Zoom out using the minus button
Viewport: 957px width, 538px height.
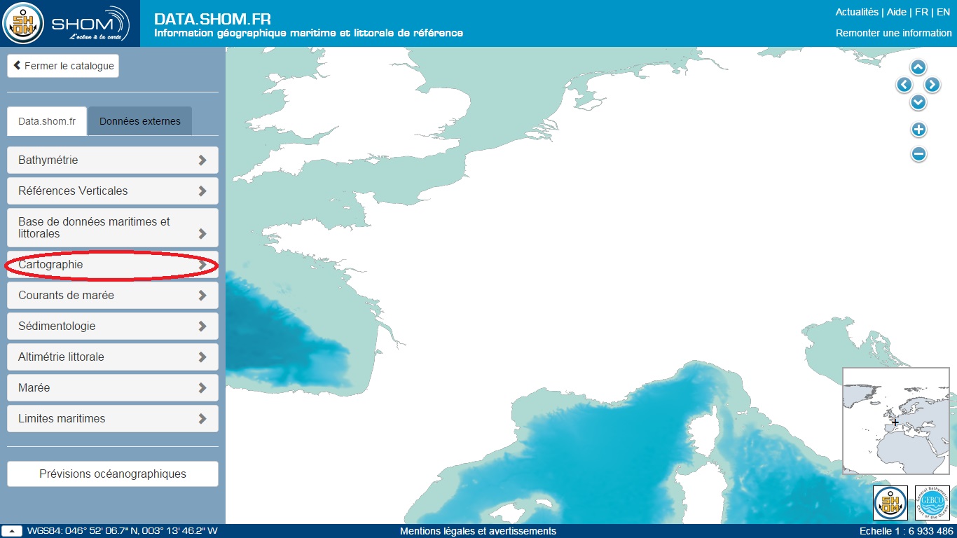point(918,154)
